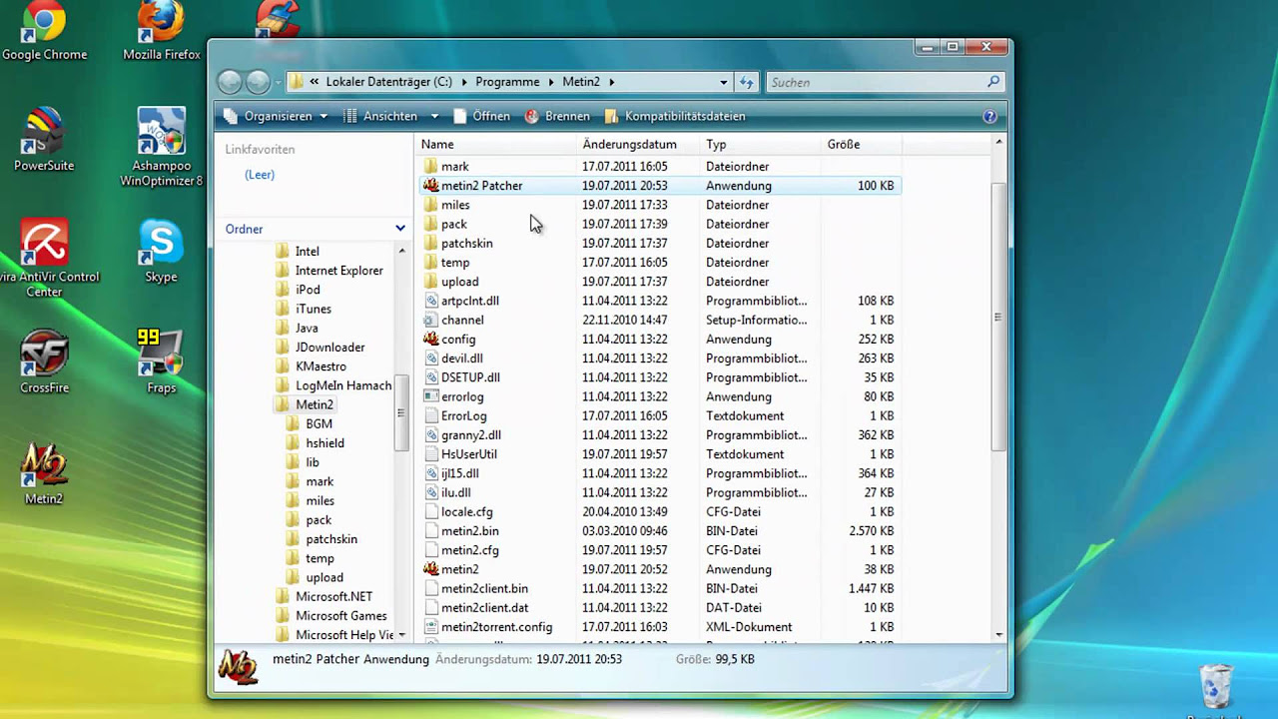
Task: Click Kompatibilitätsdateien toolbar button
Action: [x=675, y=116]
